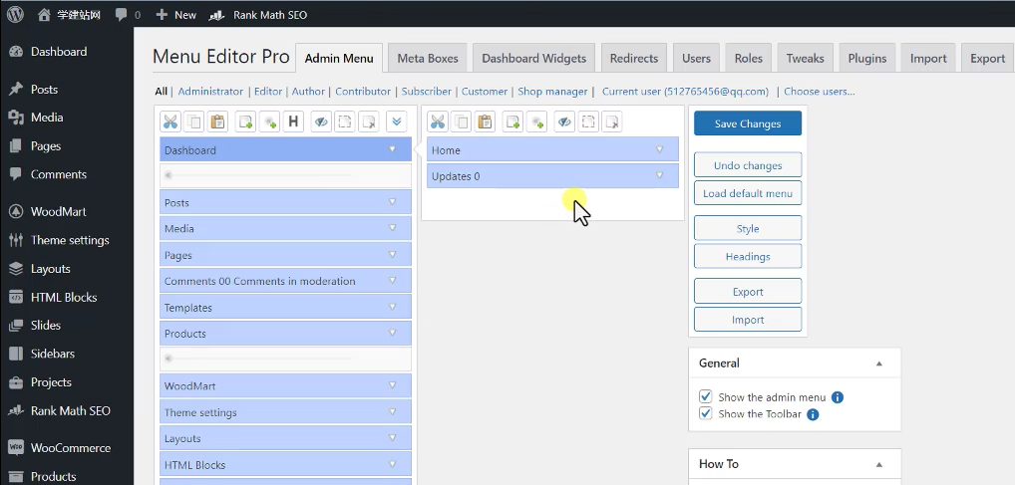Click Rank Math SEO in top admin bar
Screen dimensions: 1015x485
tap(257, 14)
